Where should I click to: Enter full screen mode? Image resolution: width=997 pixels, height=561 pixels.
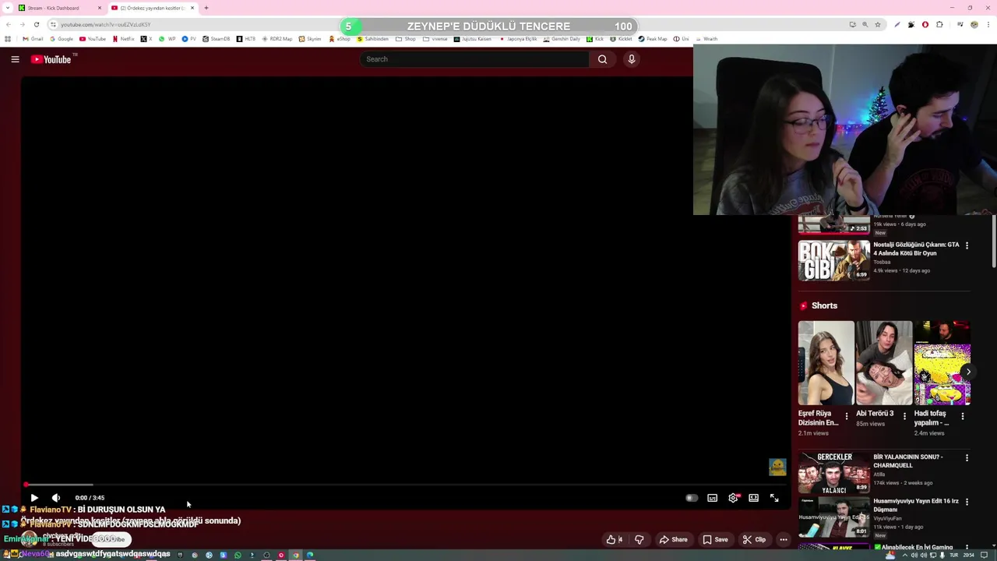(774, 498)
